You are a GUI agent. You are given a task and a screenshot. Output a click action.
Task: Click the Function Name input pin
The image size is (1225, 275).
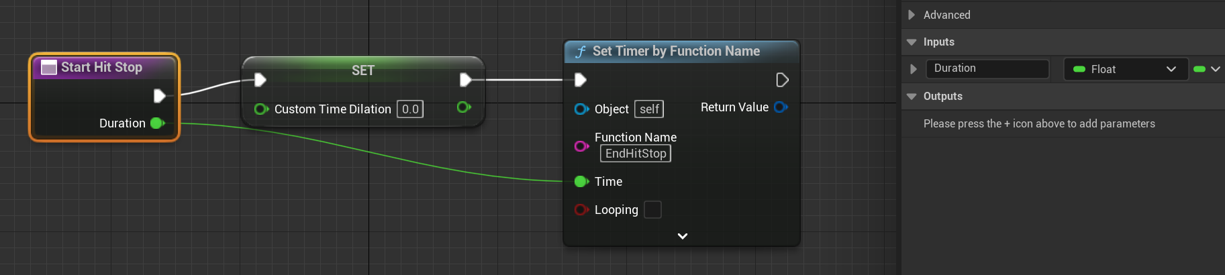click(x=581, y=146)
